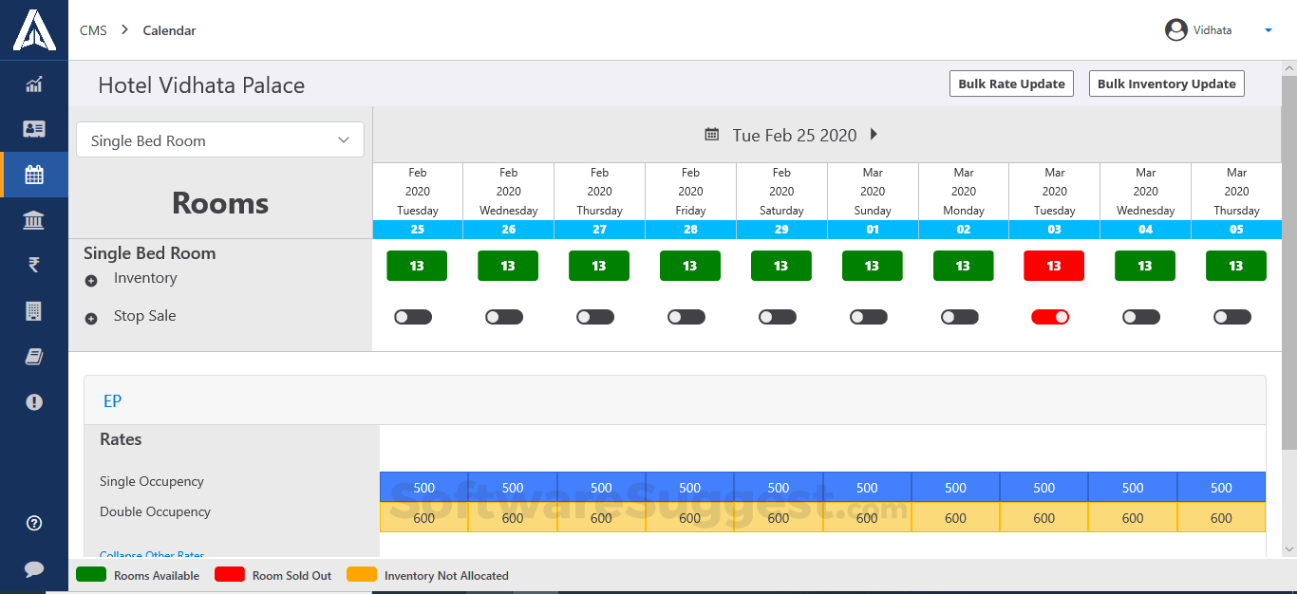Select the calendar icon in sidebar
This screenshot has height=594, width=1297.
click(x=34, y=175)
